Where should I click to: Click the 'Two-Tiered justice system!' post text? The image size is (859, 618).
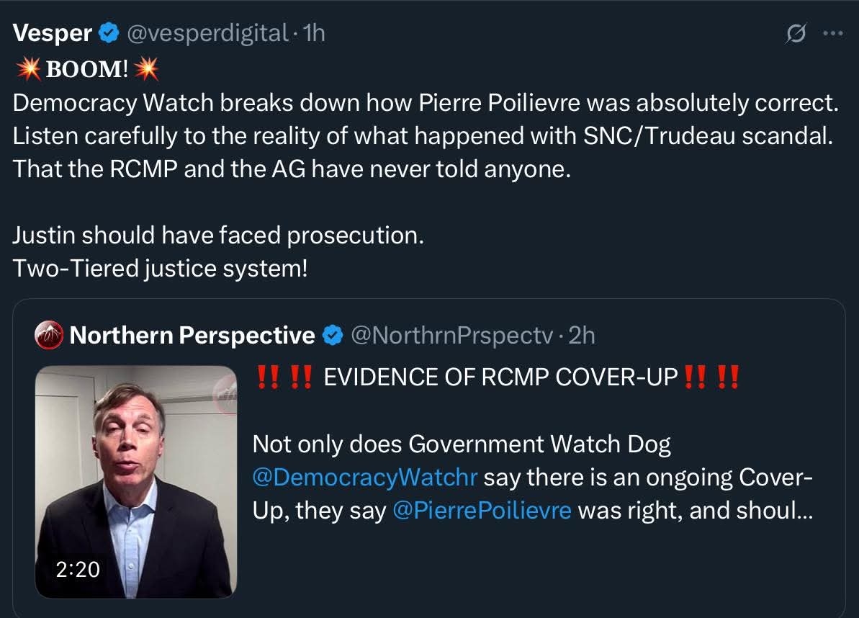click(x=160, y=268)
